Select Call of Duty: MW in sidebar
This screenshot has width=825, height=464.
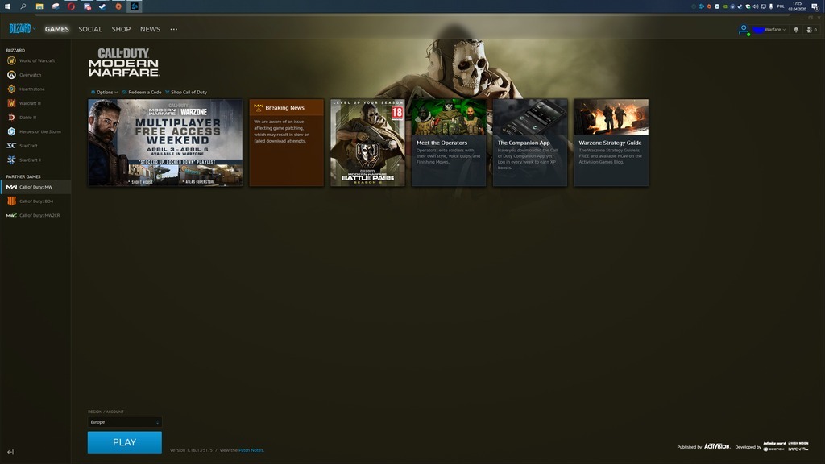pos(35,187)
